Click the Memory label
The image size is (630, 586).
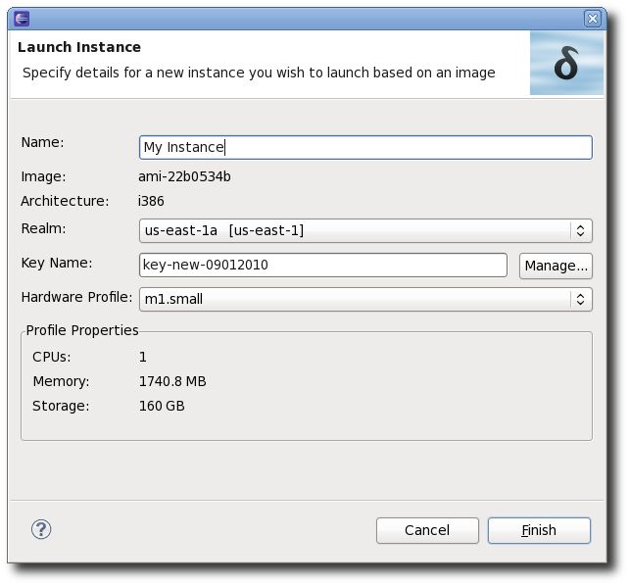coord(61,381)
